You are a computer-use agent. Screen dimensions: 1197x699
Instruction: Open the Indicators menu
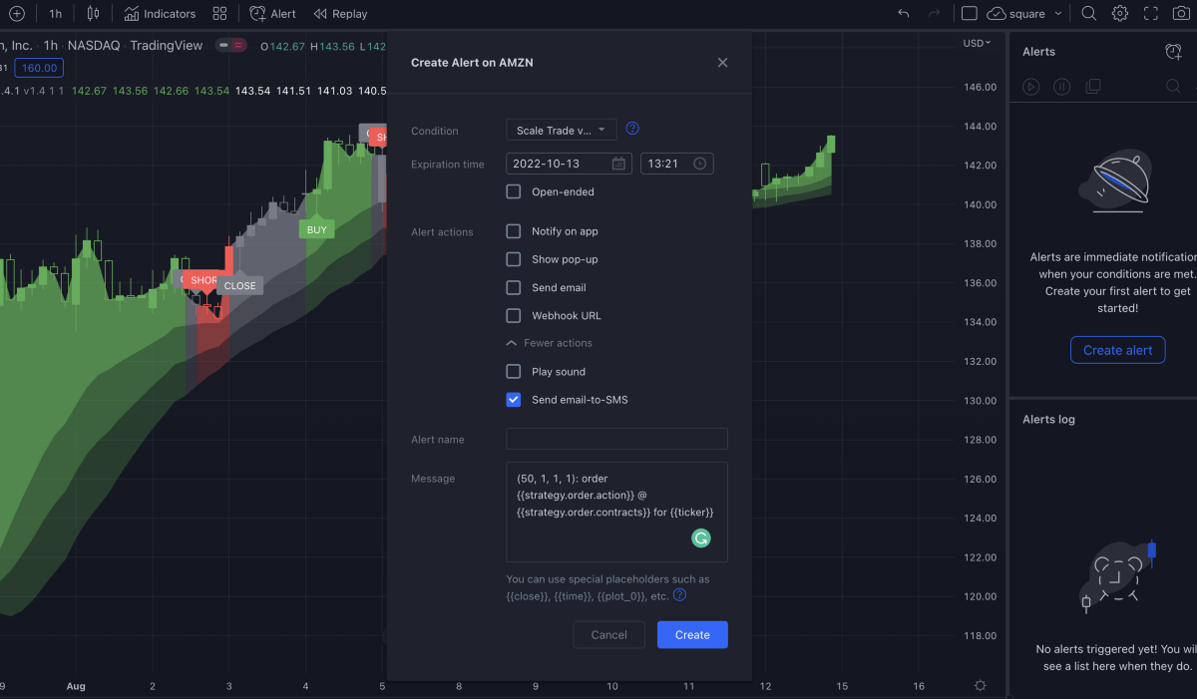(160, 14)
